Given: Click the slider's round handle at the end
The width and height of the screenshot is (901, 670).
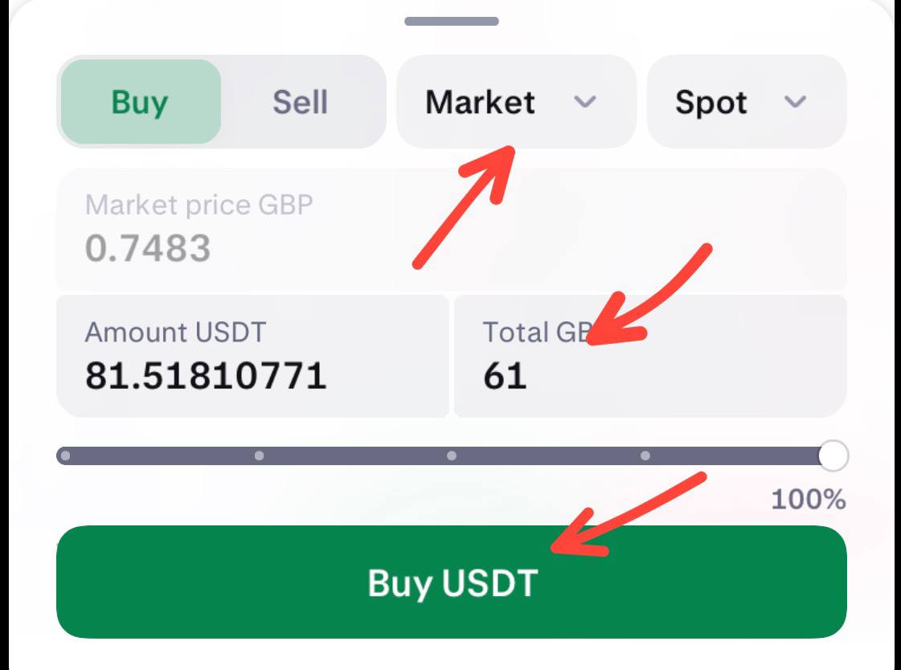Looking at the screenshot, I should tap(833, 456).
